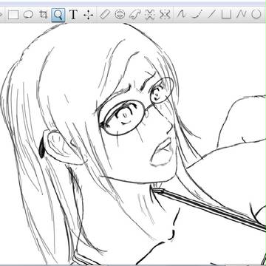Image resolution: width=266 pixels, height=266 pixels.
Task: Select the diagonal eraser-shaped tool
Action: pyautogui.click(x=105, y=14)
